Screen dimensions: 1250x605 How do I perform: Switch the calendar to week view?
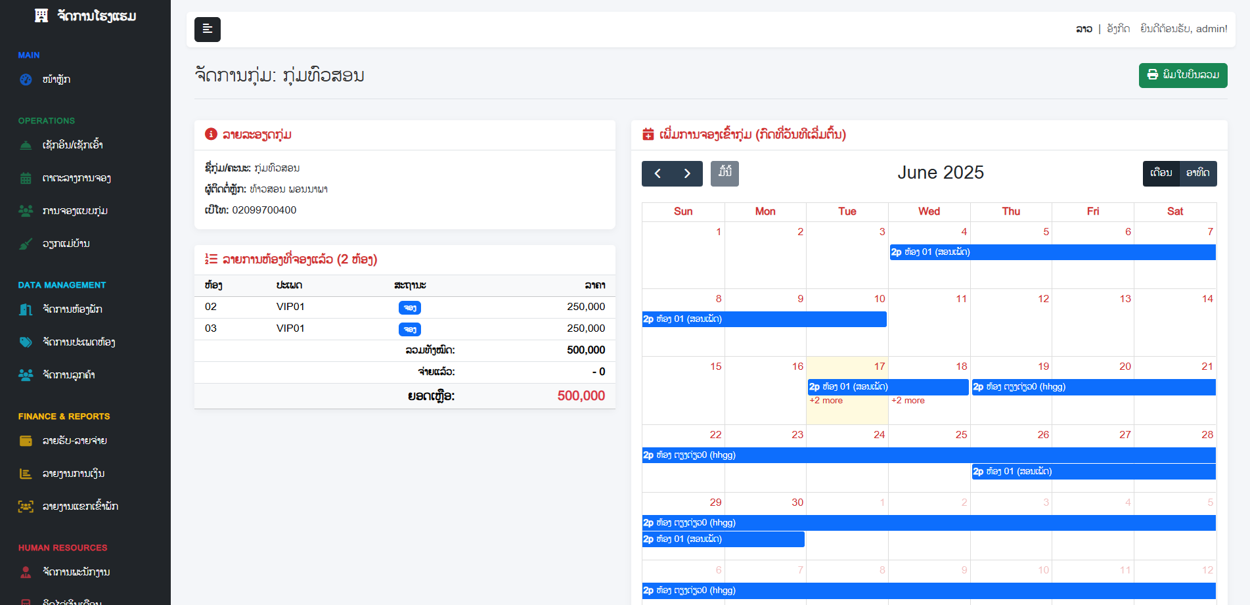pyautogui.click(x=1197, y=173)
